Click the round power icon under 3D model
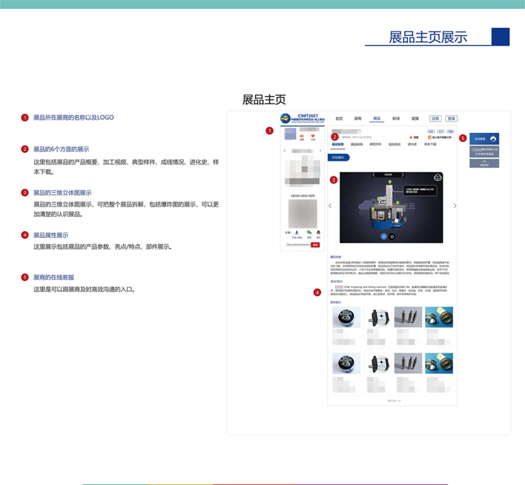Image resolution: width=525 pixels, height=485 pixels. tap(391, 236)
